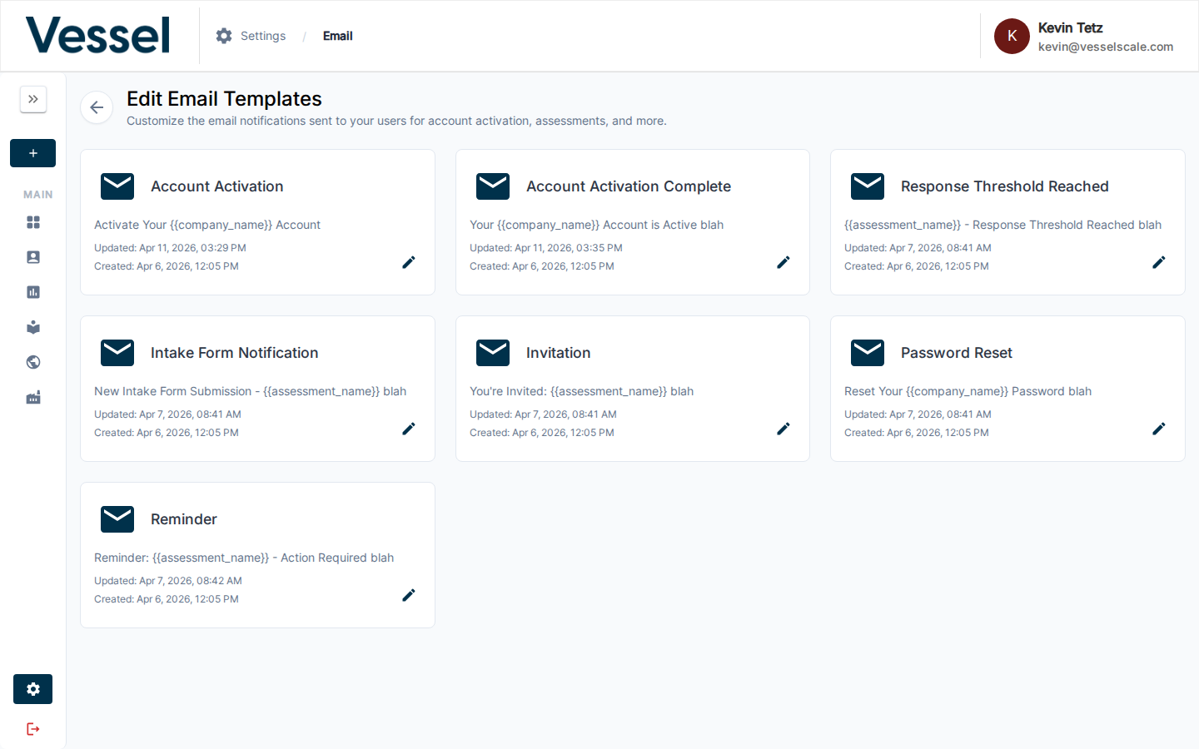Screen dimensions: 1199x749
Task: Open the bar chart reports icon in sidebar
Action: click(33, 292)
